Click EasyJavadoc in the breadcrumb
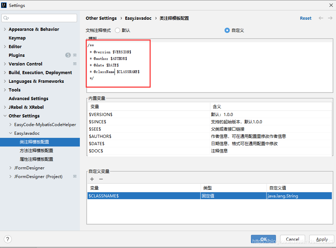This screenshot has width=336, height=248. click(138, 18)
